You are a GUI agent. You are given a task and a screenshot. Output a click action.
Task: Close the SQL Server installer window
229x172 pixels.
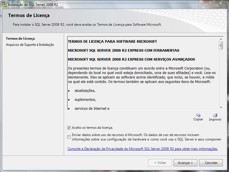click(221, 4)
